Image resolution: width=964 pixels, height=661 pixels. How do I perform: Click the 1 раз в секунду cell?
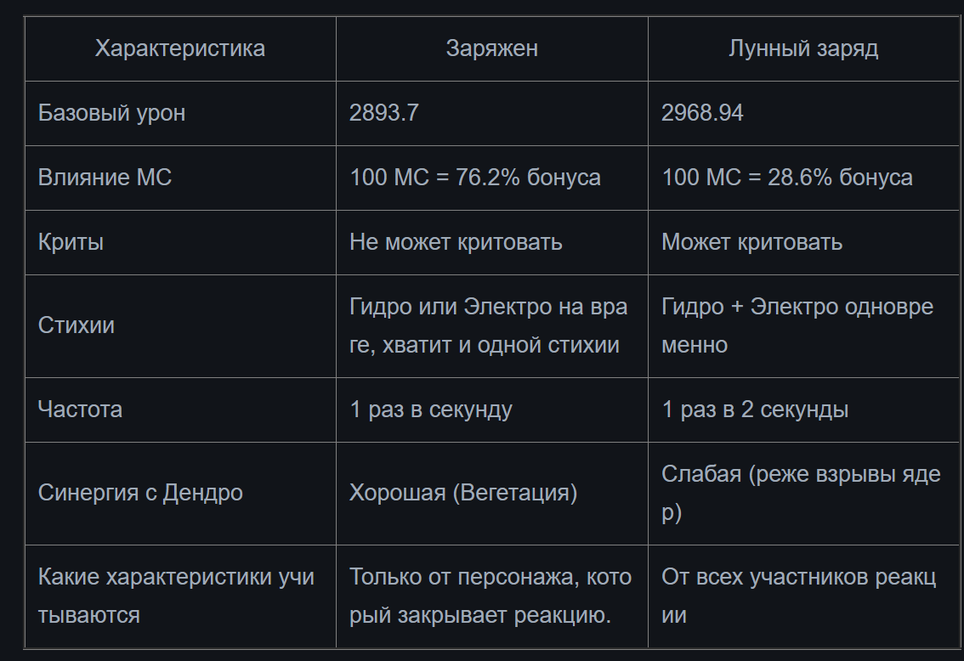[492, 410]
